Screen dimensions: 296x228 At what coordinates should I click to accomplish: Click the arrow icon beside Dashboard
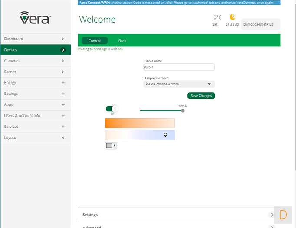[x=63, y=39]
